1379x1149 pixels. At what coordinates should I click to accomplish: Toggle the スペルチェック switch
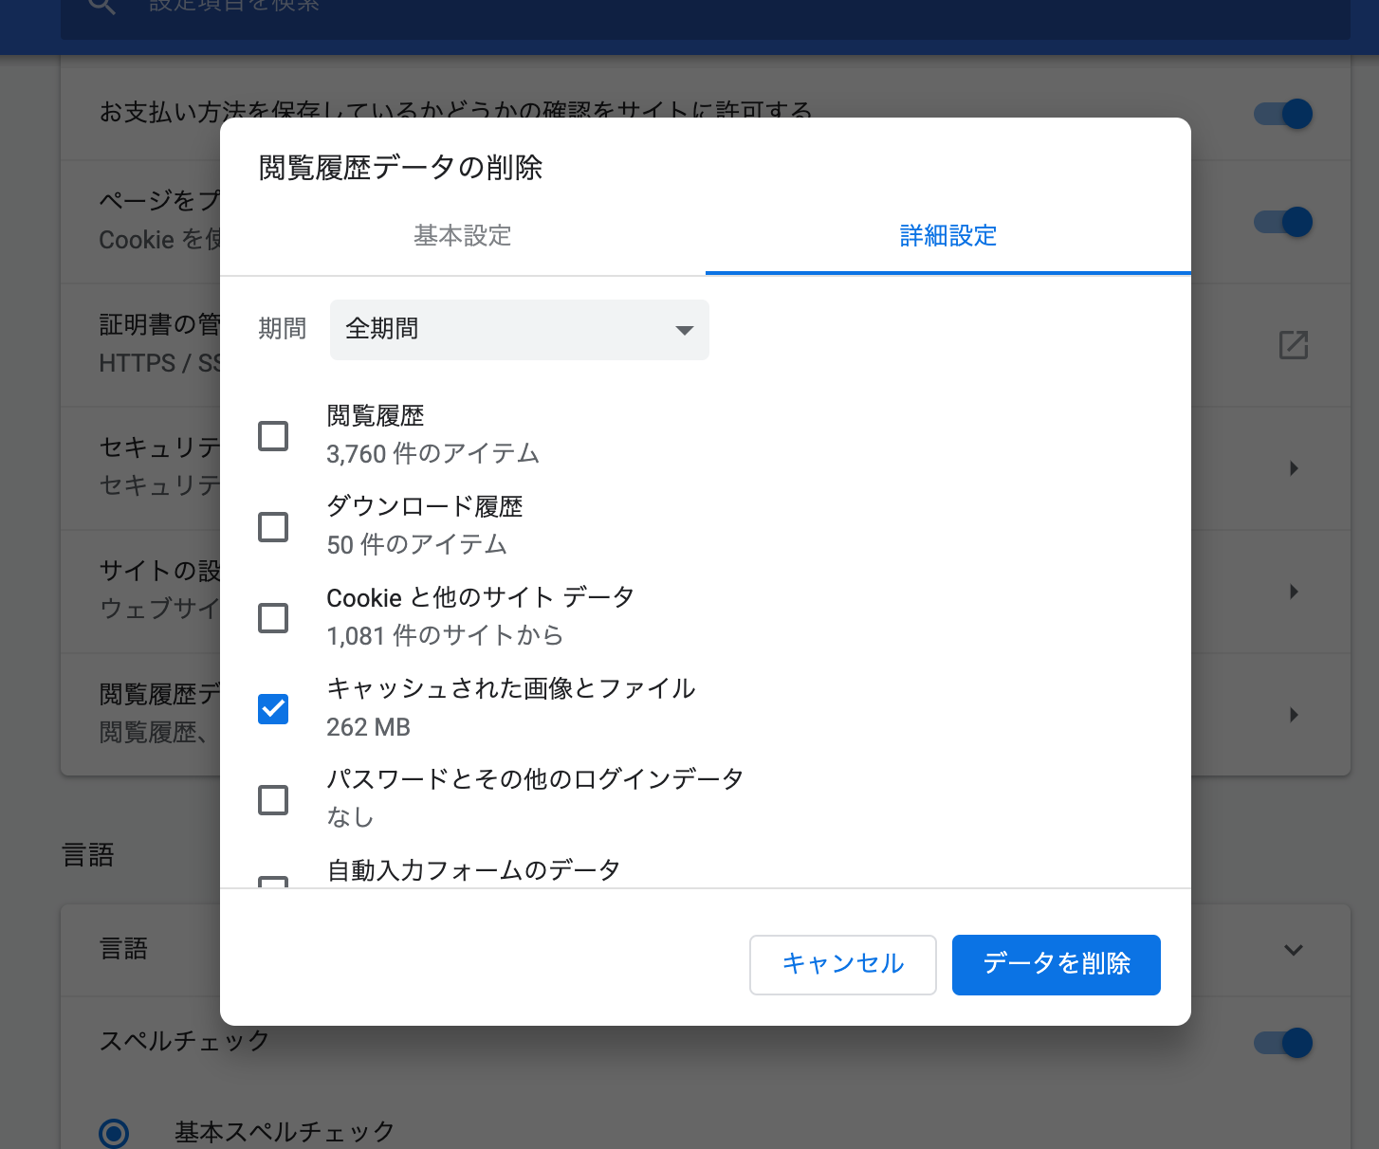click(1283, 1043)
